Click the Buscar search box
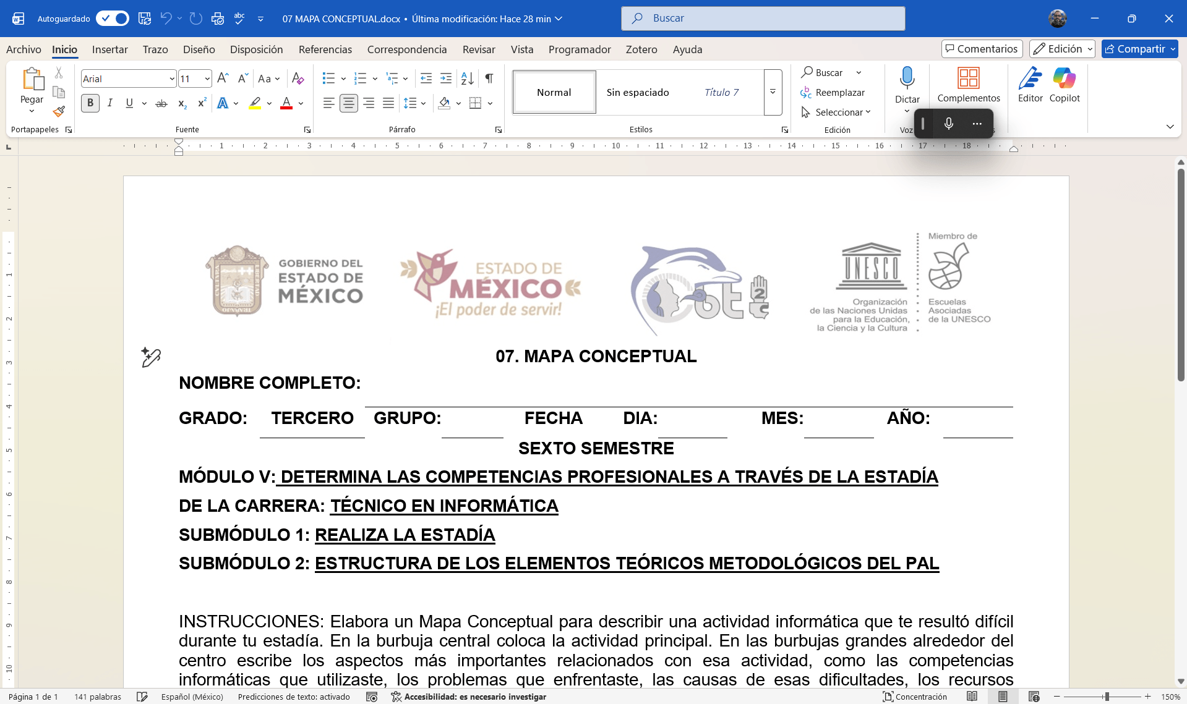The height and width of the screenshot is (704, 1187). 762,18
